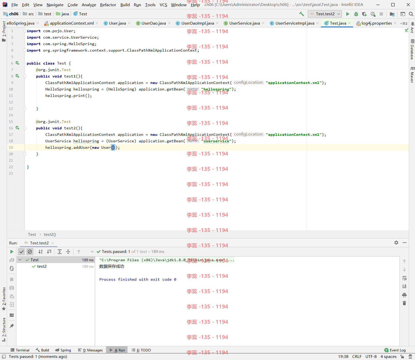
Task: Start debugging with the bug icon
Action: (x=356, y=14)
